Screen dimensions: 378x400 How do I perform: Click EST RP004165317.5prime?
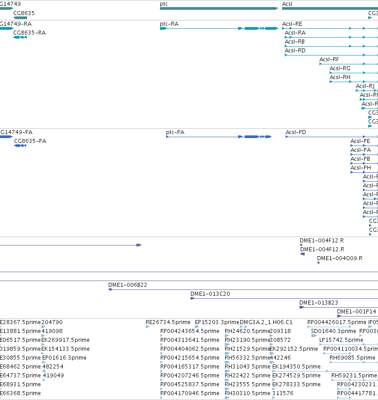coord(190,367)
